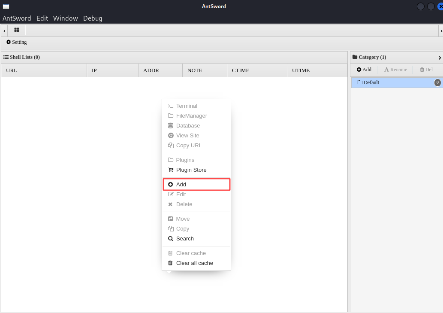Screen dimensions: 443x313
Task: Open the home grid tab icon
Action: point(17,30)
